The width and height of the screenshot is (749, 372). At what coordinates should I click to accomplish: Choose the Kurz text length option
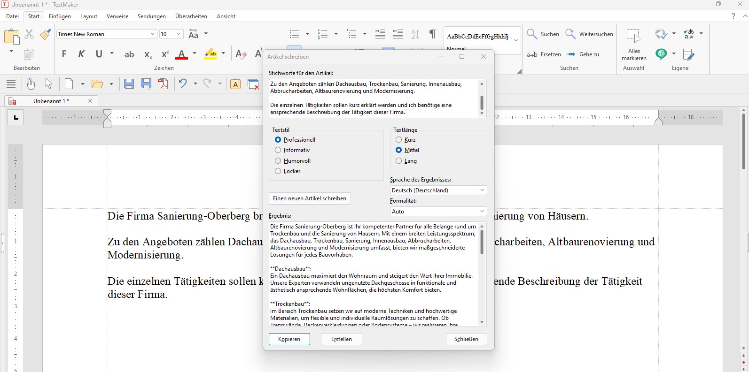[399, 140]
